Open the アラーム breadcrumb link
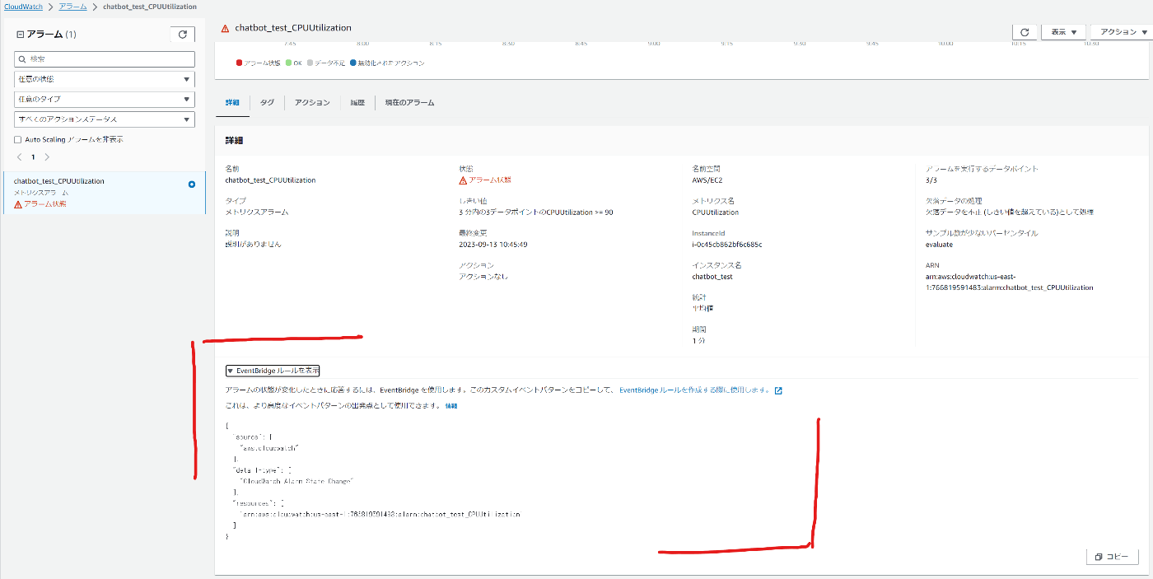 pos(72,7)
